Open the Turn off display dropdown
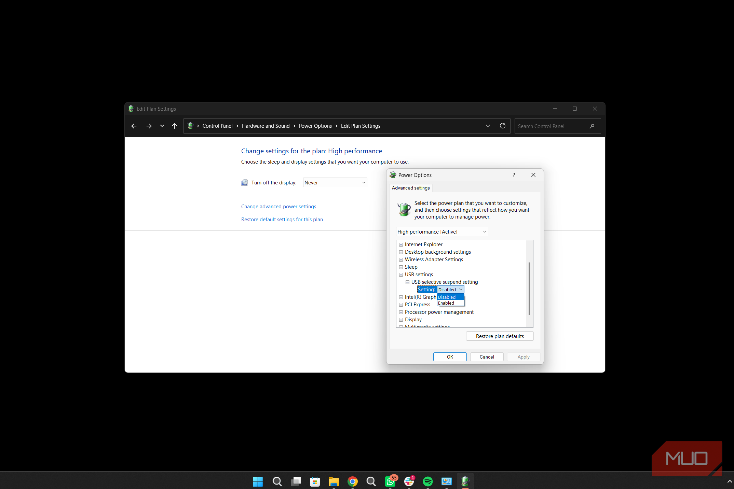Image resolution: width=734 pixels, height=489 pixels. point(335,183)
